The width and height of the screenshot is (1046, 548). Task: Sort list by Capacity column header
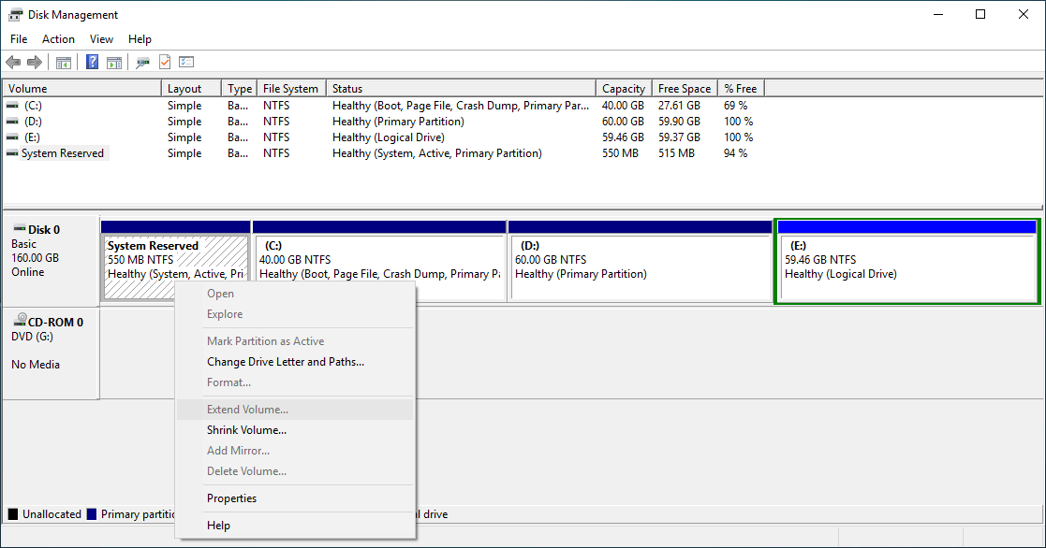[x=624, y=89]
